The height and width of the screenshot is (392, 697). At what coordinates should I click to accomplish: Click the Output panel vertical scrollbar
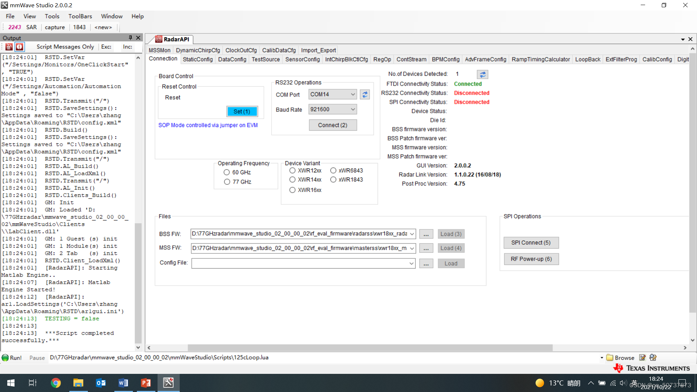click(x=138, y=283)
